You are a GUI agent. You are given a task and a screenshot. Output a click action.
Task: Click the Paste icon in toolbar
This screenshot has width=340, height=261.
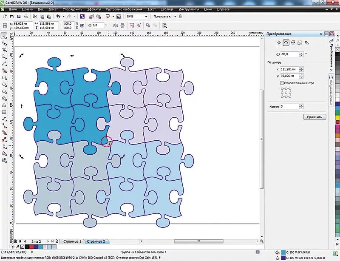[x=49, y=17]
